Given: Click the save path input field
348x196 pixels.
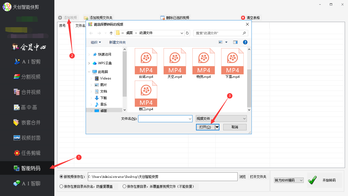Looking at the screenshot, I should 163,177.
